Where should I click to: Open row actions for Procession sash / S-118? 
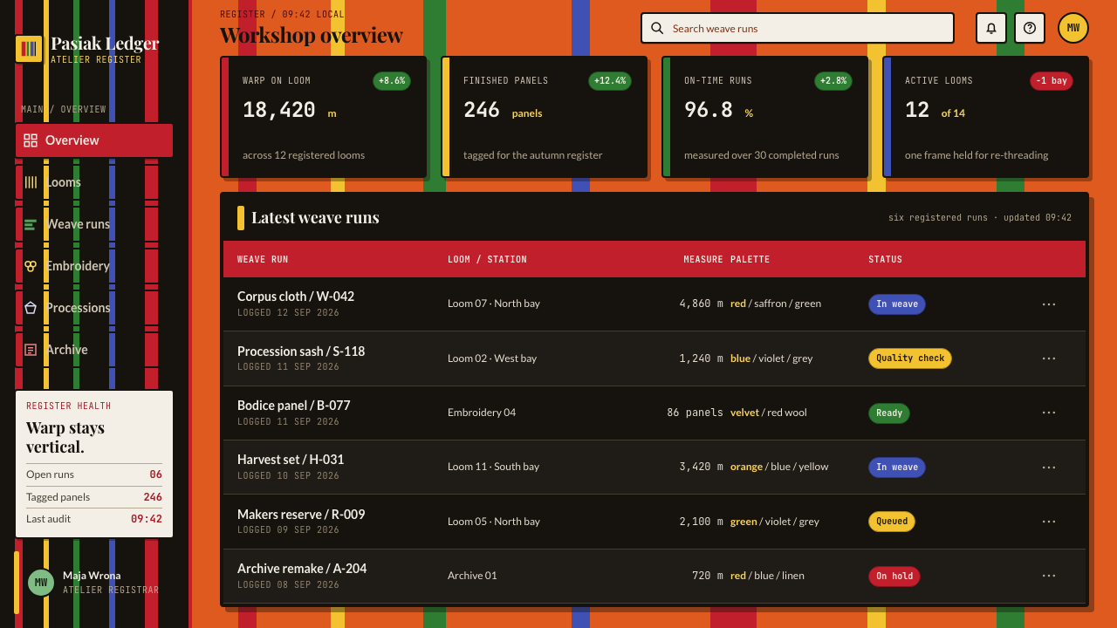[x=1049, y=358]
